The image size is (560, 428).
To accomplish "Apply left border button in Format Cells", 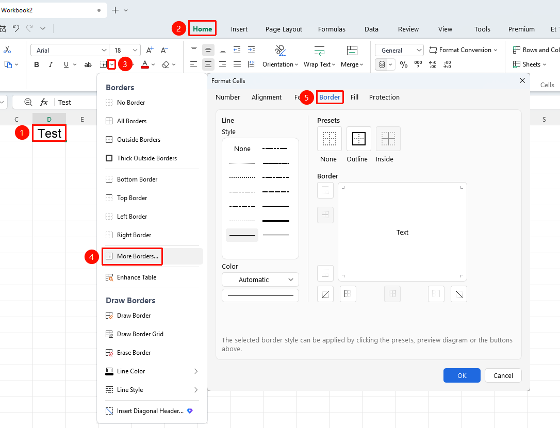I will [x=348, y=294].
